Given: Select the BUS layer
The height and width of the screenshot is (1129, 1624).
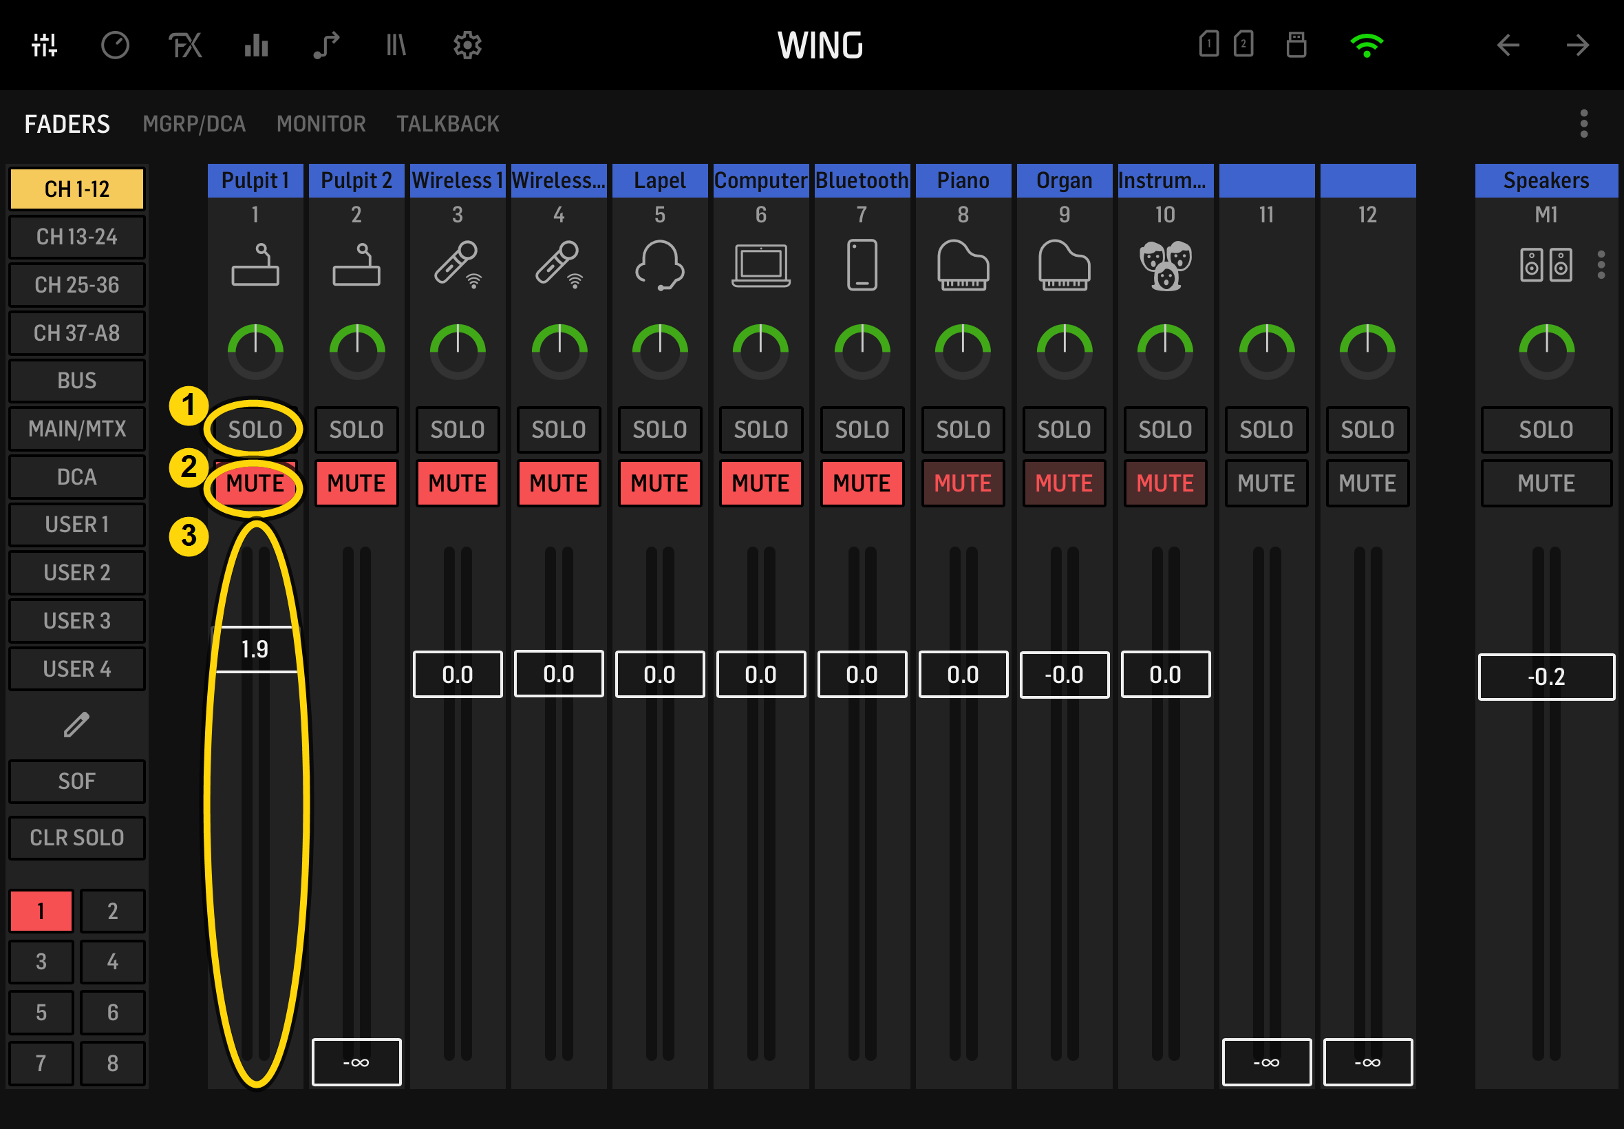Looking at the screenshot, I should (76, 381).
